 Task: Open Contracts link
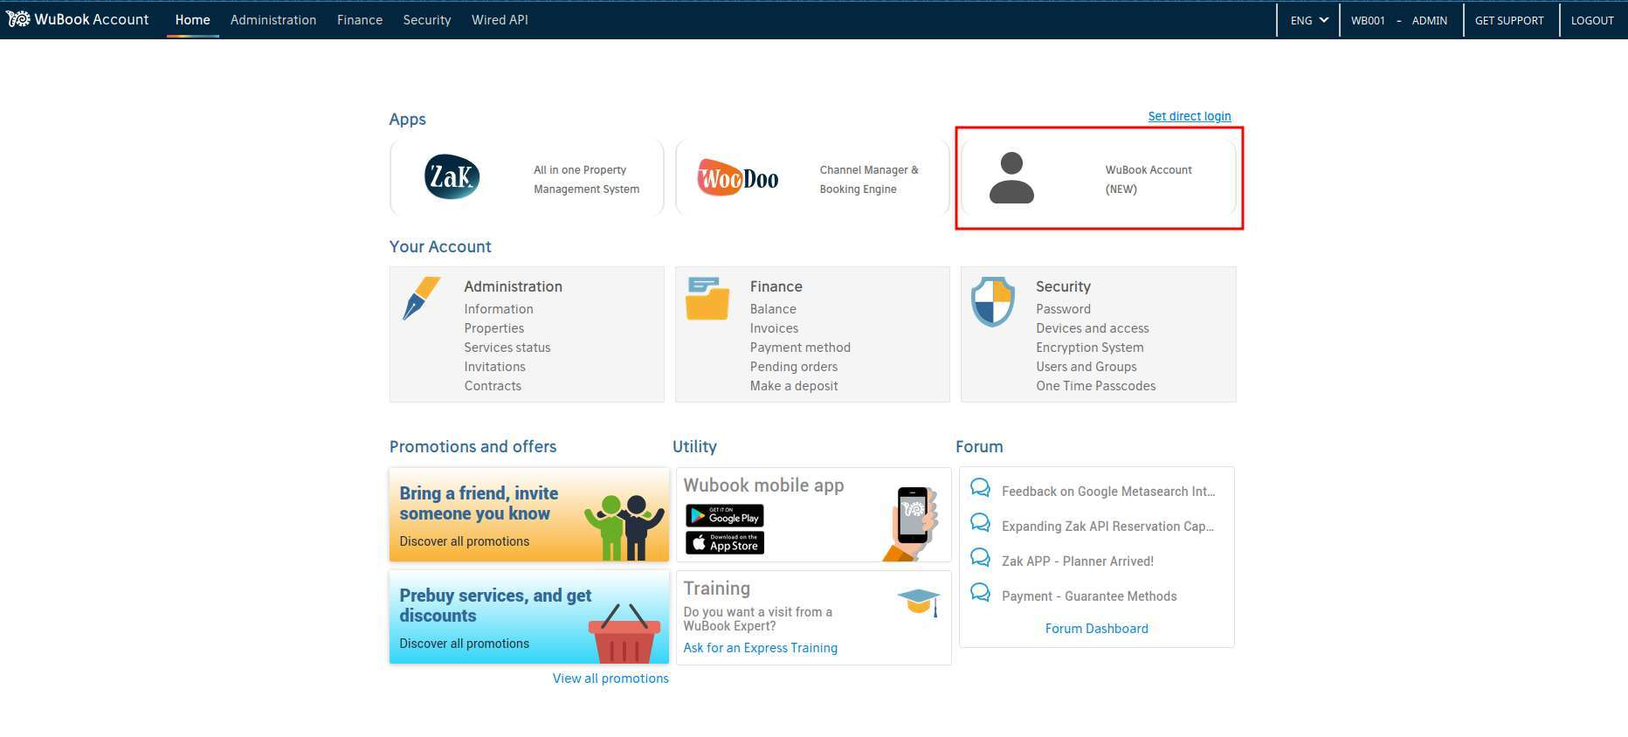tap(493, 386)
